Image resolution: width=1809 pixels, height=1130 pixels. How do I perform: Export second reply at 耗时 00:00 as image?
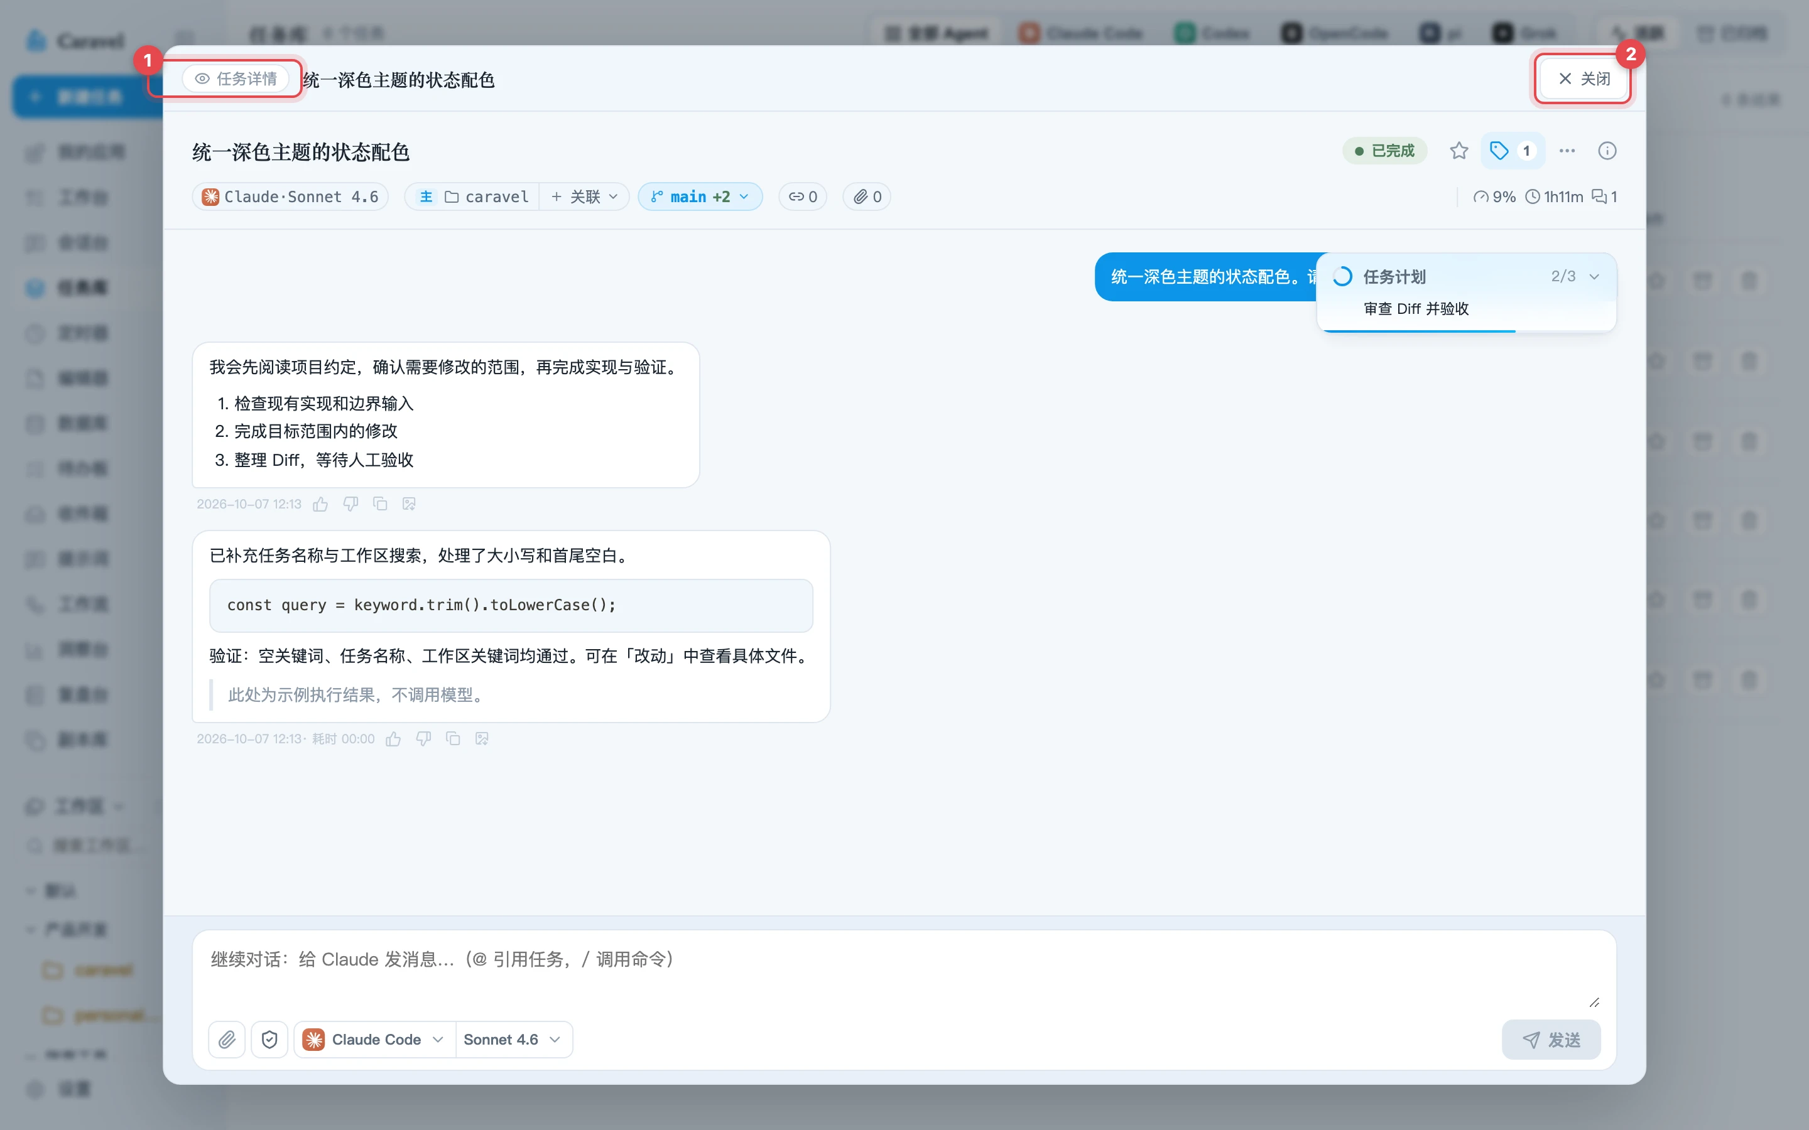coord(482,739)
